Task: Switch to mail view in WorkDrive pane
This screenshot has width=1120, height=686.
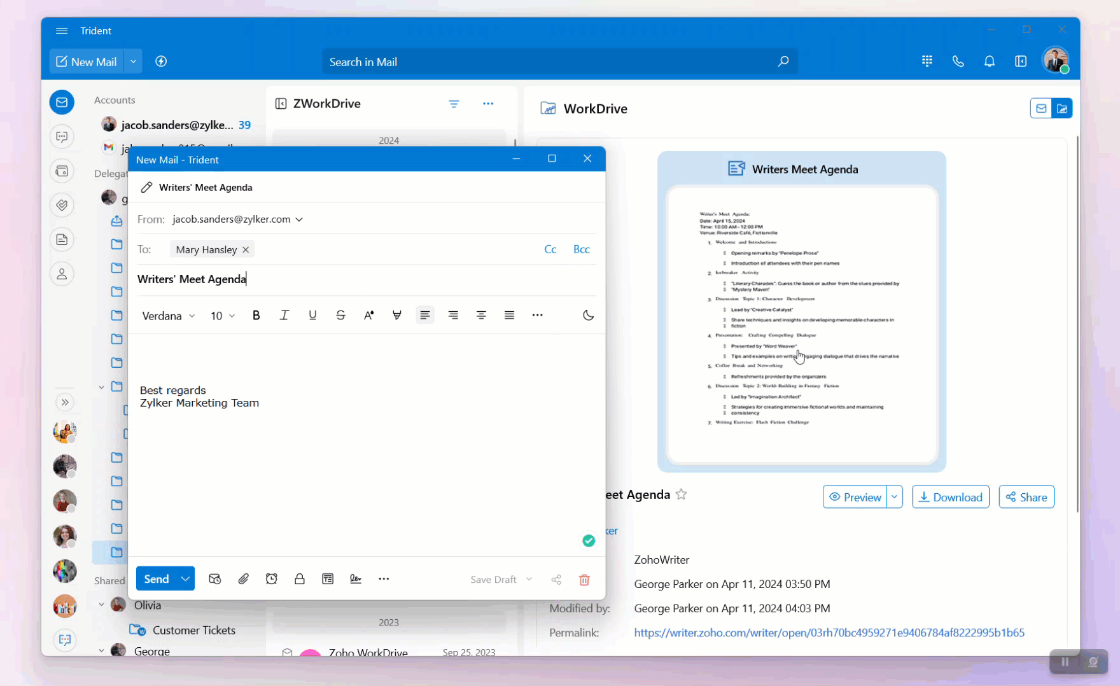Action: tap(1041, 109)
